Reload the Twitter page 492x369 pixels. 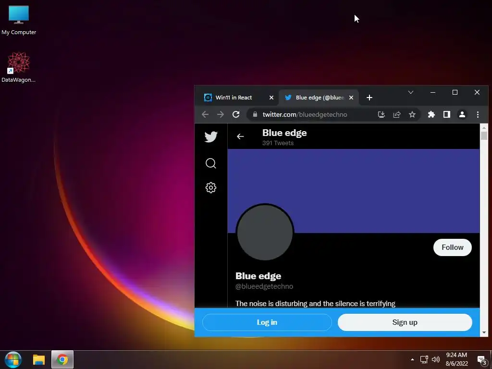(x=236, y=114)
